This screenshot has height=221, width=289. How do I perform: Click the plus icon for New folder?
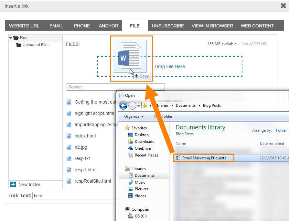[13, 185]
